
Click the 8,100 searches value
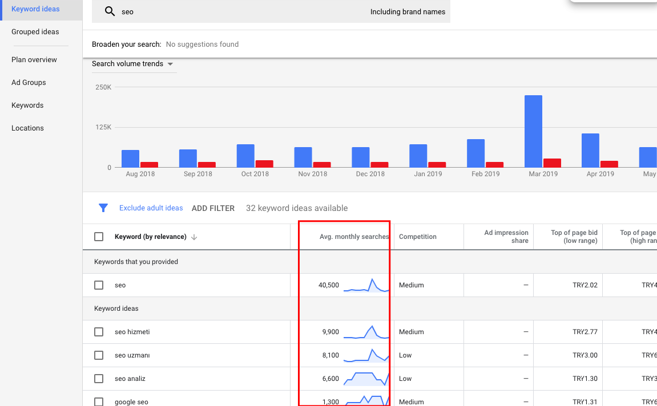tap(330, 355)
